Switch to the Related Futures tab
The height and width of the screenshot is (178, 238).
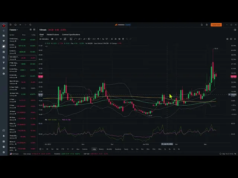(x=53, y=34)
